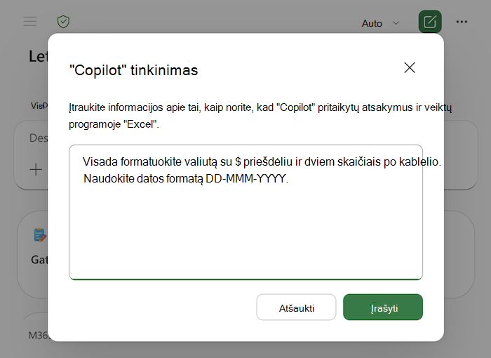Select the partially hidden "Visp" tab
Viewport: 491px width, 358px height.
(39, 106)
